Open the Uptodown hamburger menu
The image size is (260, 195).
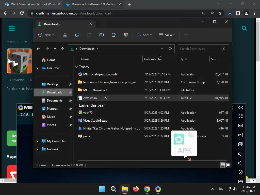tap(12, 28)
